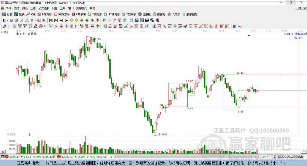Click the 板块 toolbar button
This screenshot has height=166, width=307.
point(19,14)
